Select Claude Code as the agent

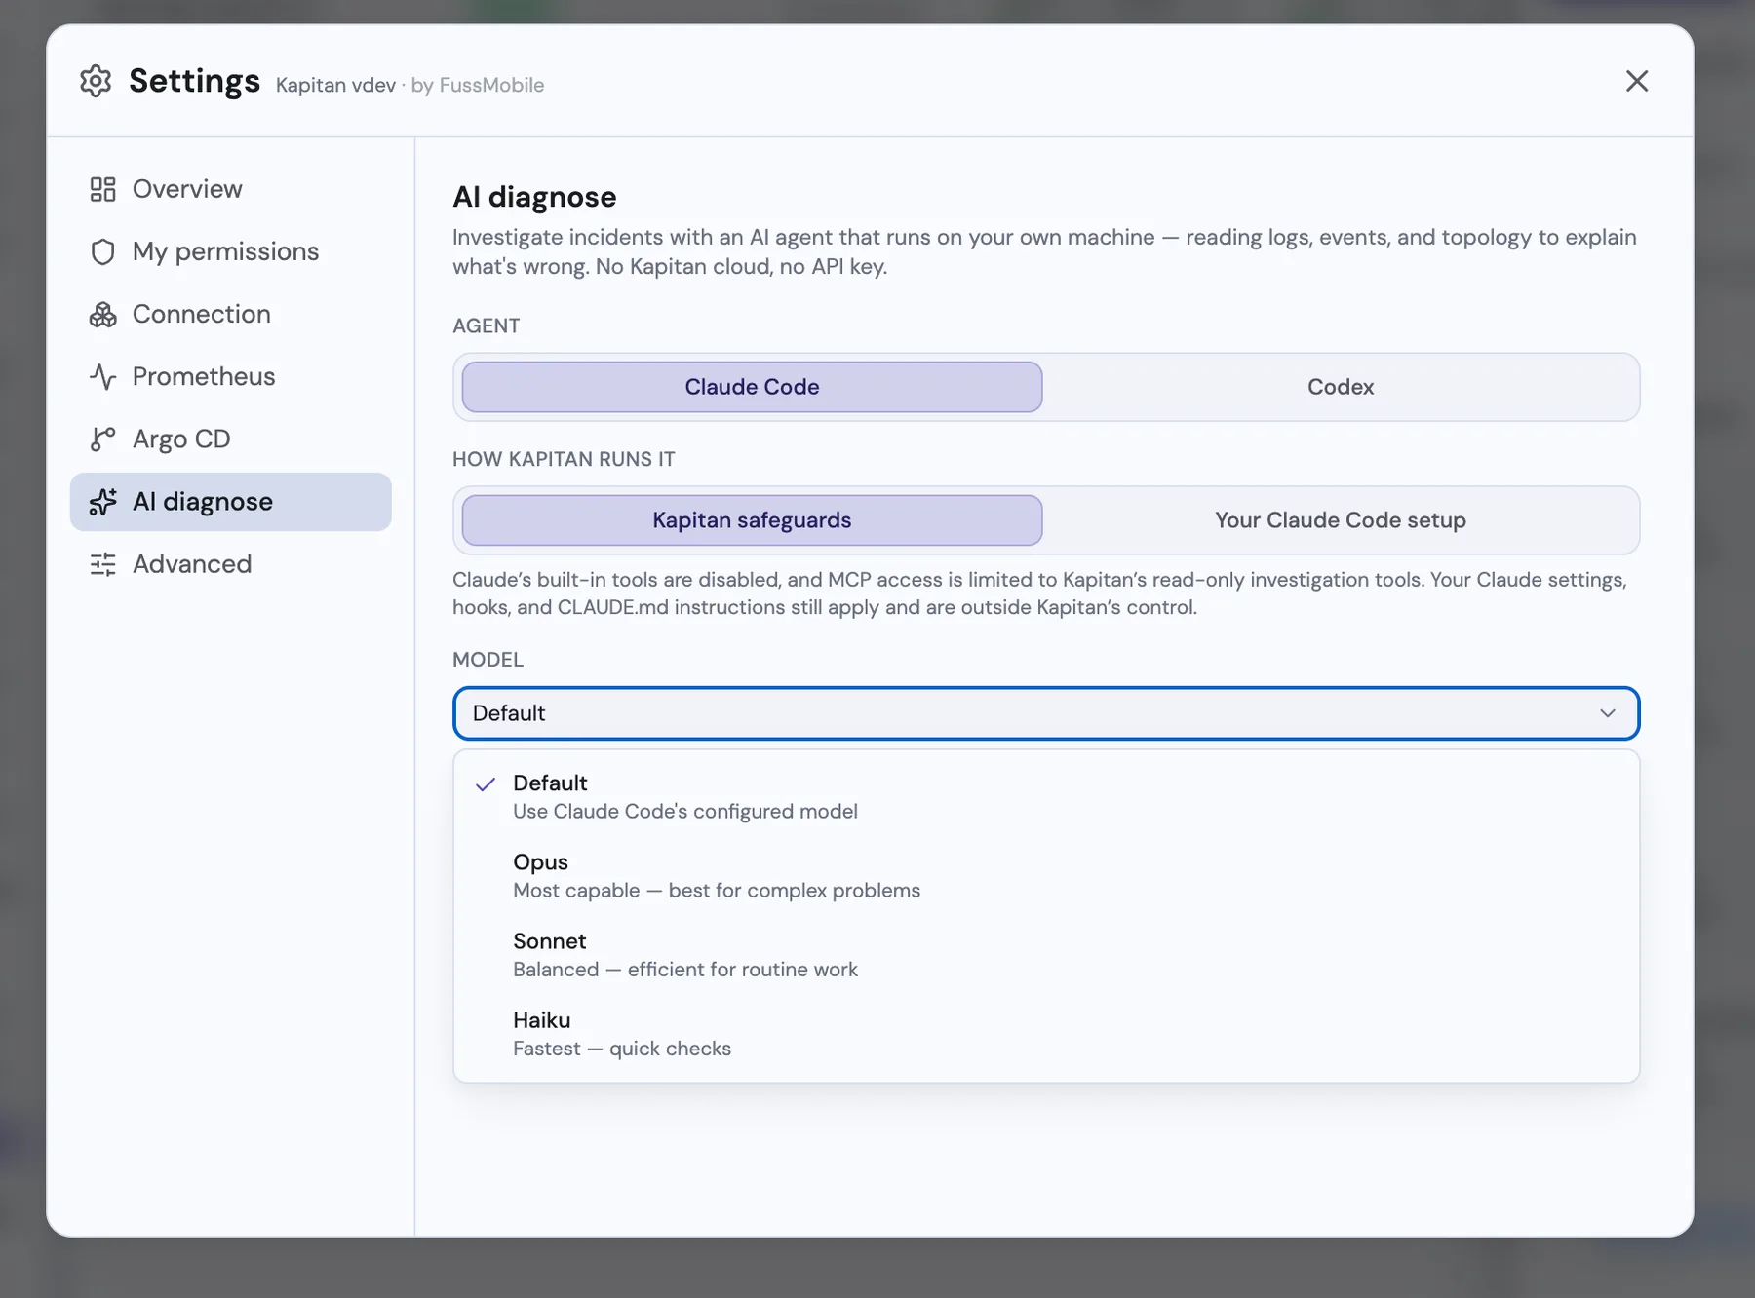[x=752, y=387]
